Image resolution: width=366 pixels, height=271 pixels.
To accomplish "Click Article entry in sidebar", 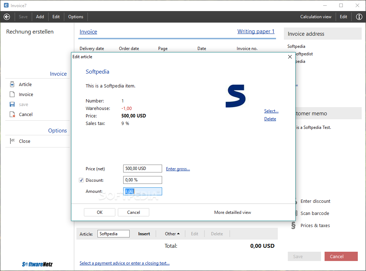I will [x=25, y=84].
